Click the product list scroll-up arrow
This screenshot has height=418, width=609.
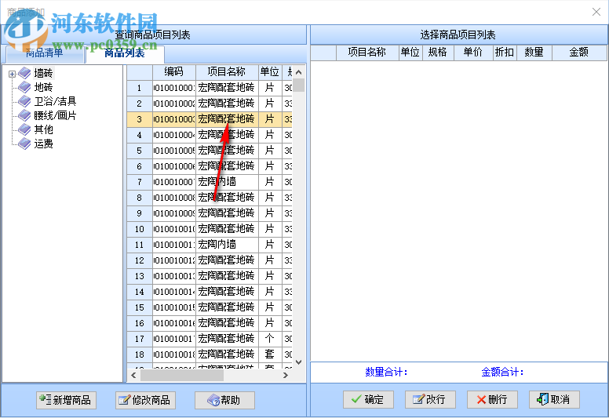(x=299, y=72)
